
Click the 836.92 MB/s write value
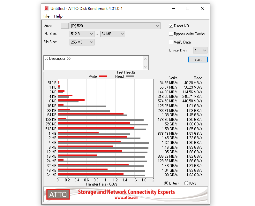(x=168, y=156)
